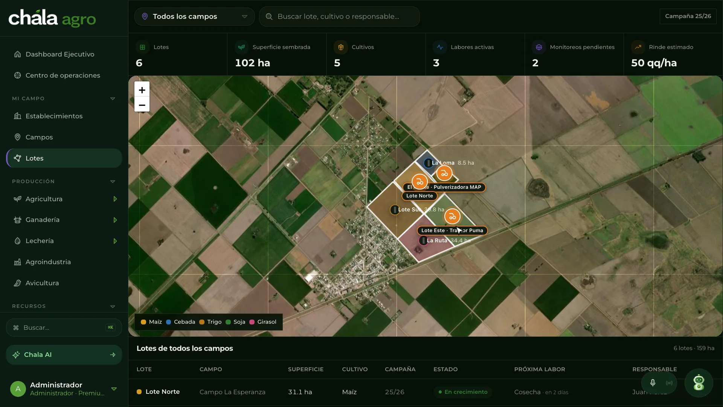Open the Todos los campos dropdown
The image size is (723, 407).
[x=194, y=17]
